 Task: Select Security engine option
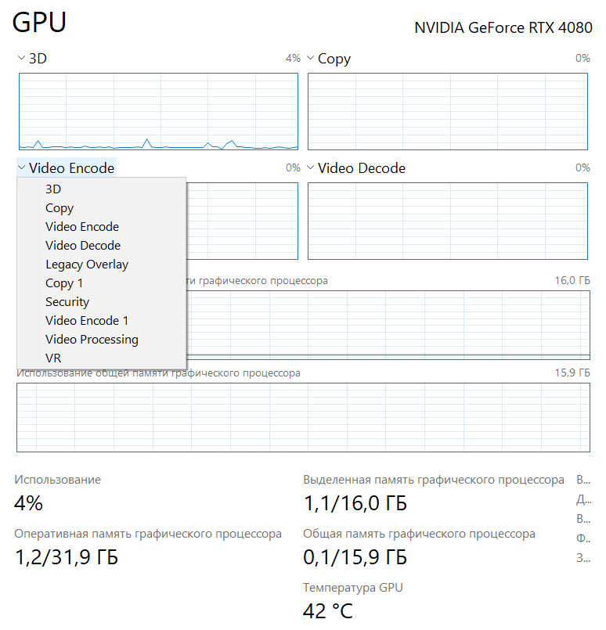[x=67, y=302]
